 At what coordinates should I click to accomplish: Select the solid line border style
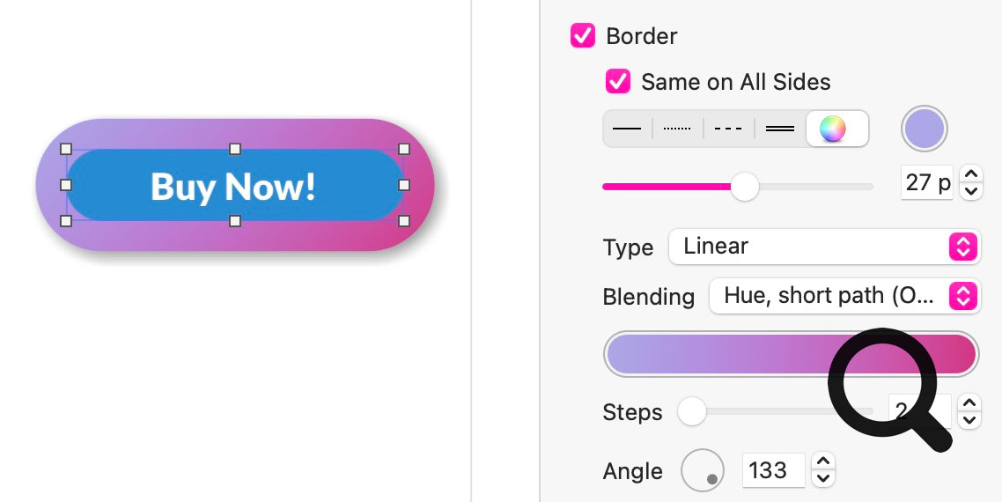tap(627, 129)
